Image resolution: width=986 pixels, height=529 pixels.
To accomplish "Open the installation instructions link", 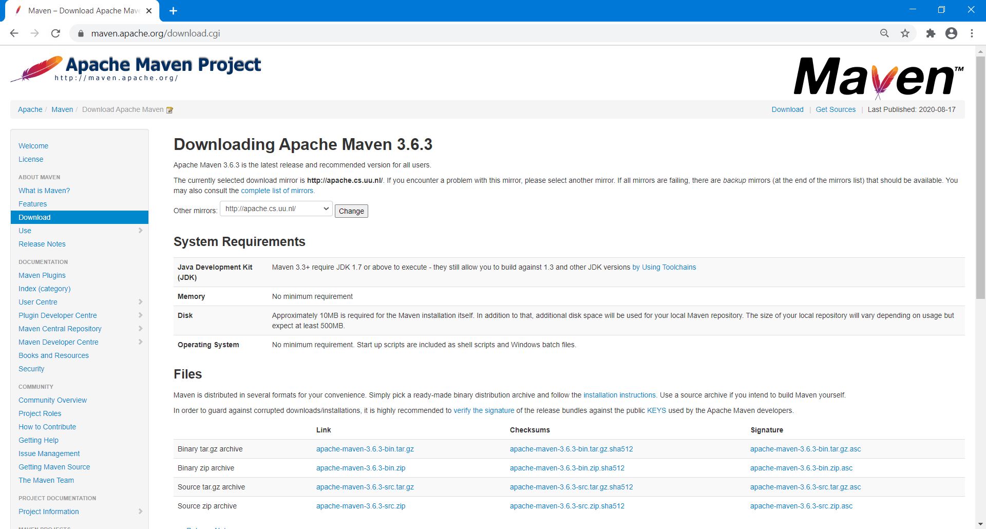I will (x=620, y=395).
